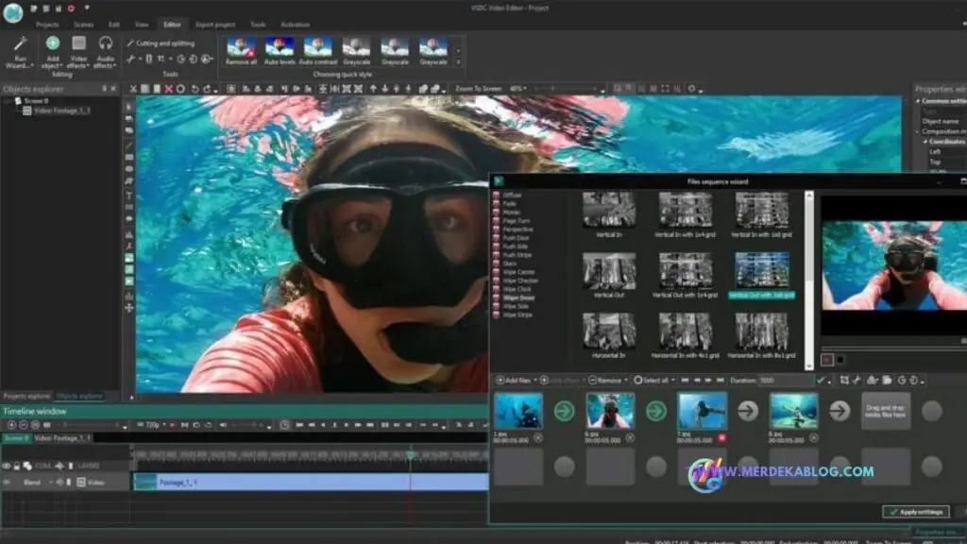The image size is (967, 544).
Task: Click gray transition arrow after third clip
Action: (x=748, y=411)
